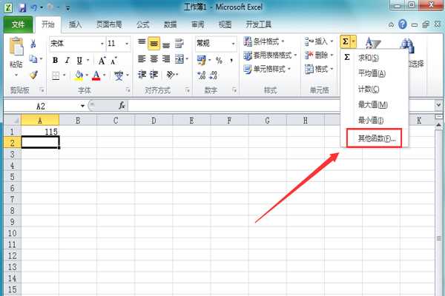Click the Undo arrow icon
This screenshot has height=296, width=445.
coord(34,7)
